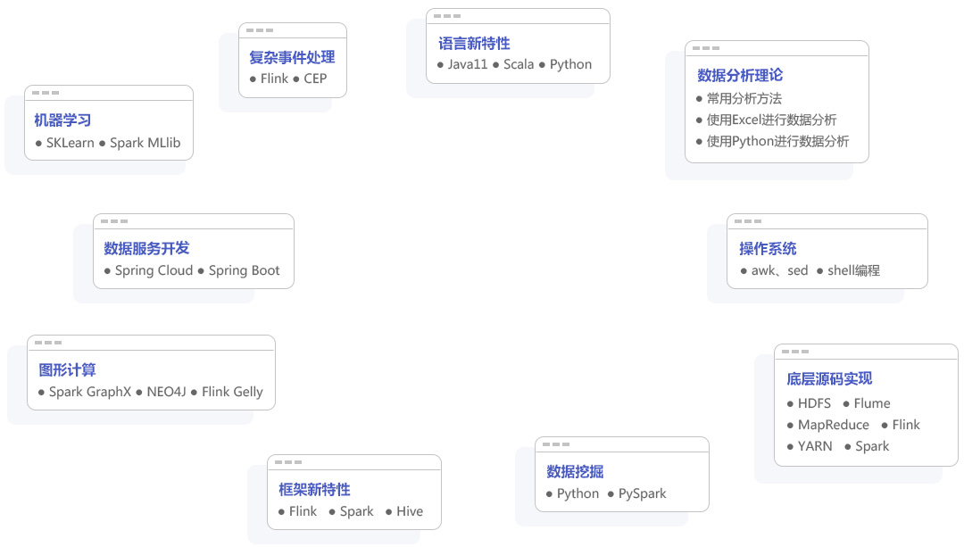Image resolution: width=964 pixels, height=547 pixels.
Task: Select Java11 under 语言新特性
Action: [x=467, y=64]
